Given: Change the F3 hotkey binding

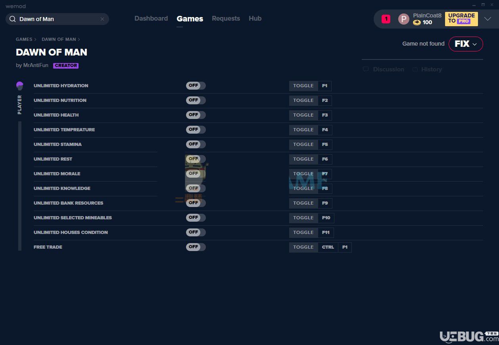Looking at the screenshot, I should pyautogui.click(x=325, y=115).
